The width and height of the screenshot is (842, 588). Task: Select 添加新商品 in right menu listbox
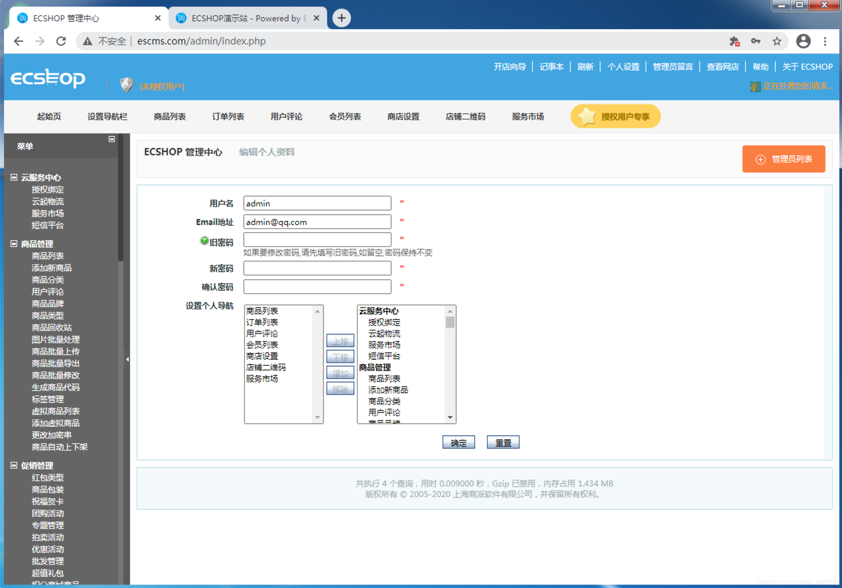(388, 390)
